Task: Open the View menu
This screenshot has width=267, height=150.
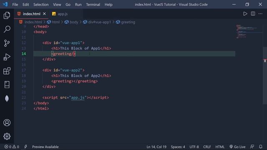Action: click(x=57, y=5)
